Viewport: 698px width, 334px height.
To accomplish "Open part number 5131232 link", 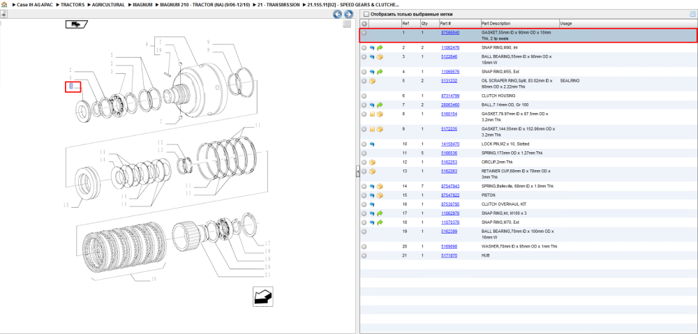I will (449, 81).
